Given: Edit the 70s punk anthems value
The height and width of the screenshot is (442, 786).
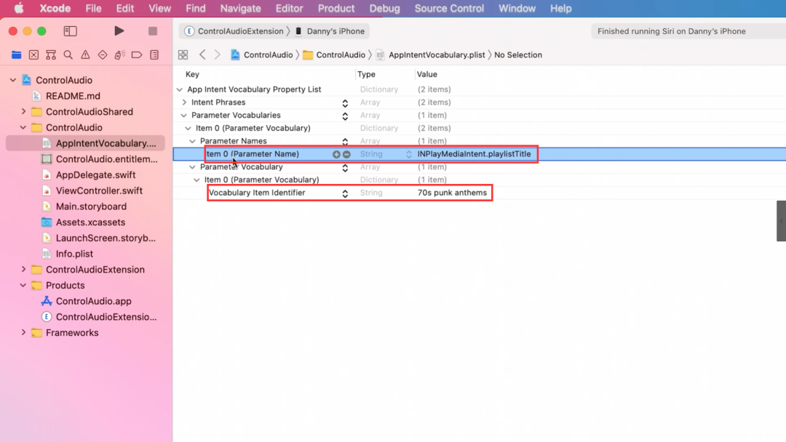Looking at the screenshot, I should tap(452, 193).
